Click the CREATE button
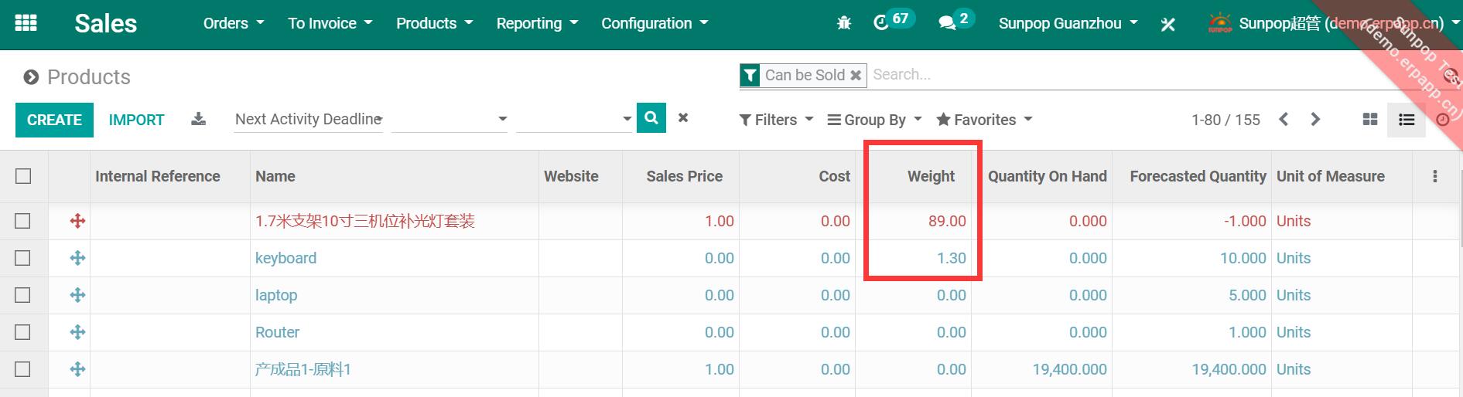This screenshot has width=1463, height=397. 54,120
